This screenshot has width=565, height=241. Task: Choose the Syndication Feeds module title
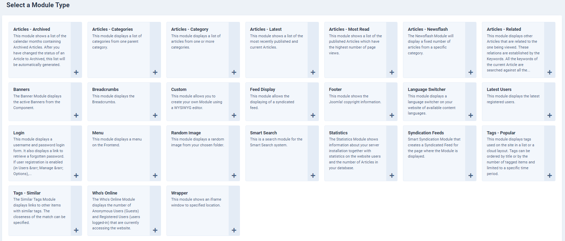pos(426,133)
